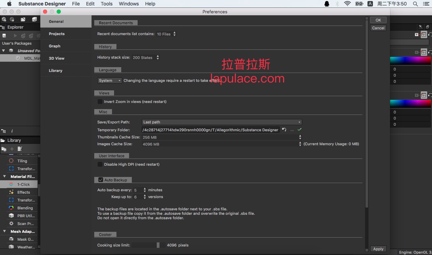Open the Help menu

[150, 4]
